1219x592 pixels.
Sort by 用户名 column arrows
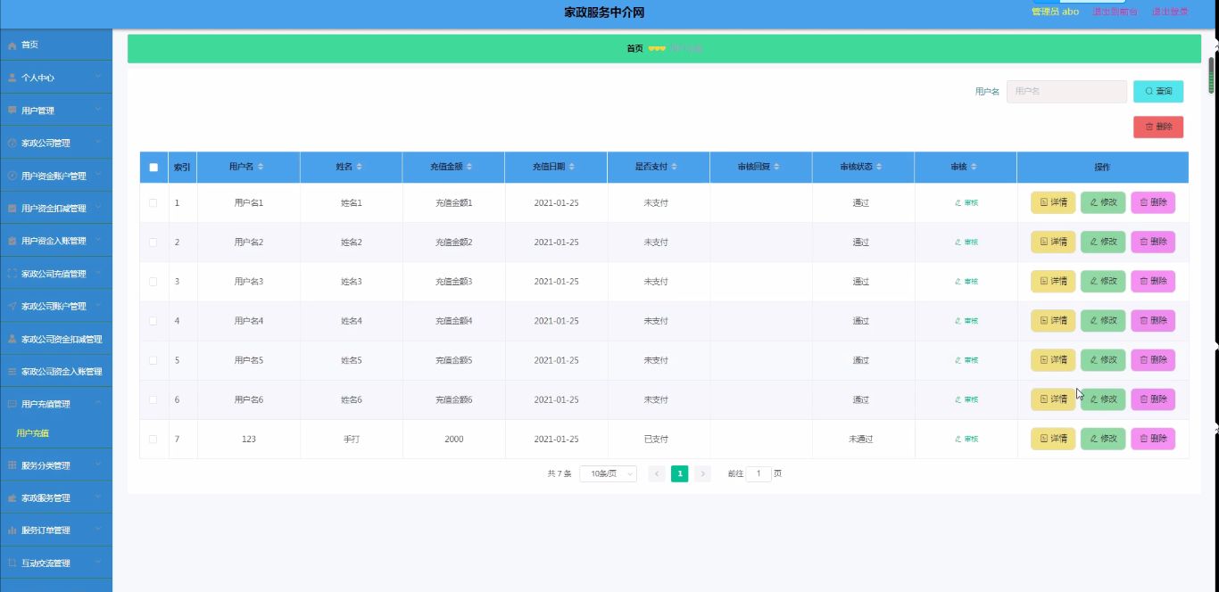(261, 167)
